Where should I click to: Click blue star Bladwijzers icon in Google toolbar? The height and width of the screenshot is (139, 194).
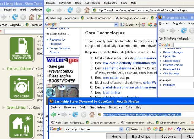pos(179,129)
